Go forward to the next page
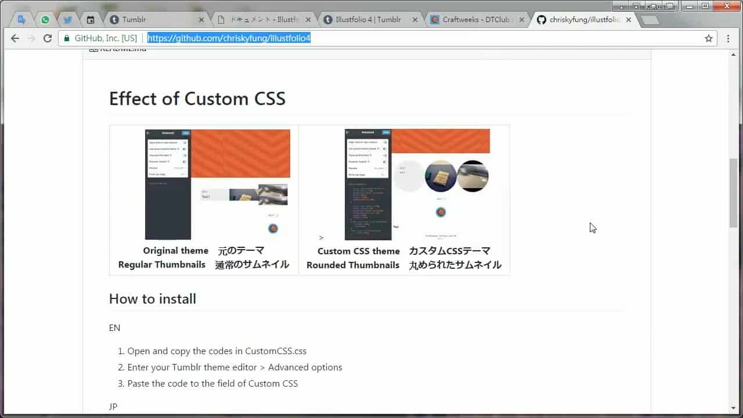The image size is (743, 418). coord(31,38)
